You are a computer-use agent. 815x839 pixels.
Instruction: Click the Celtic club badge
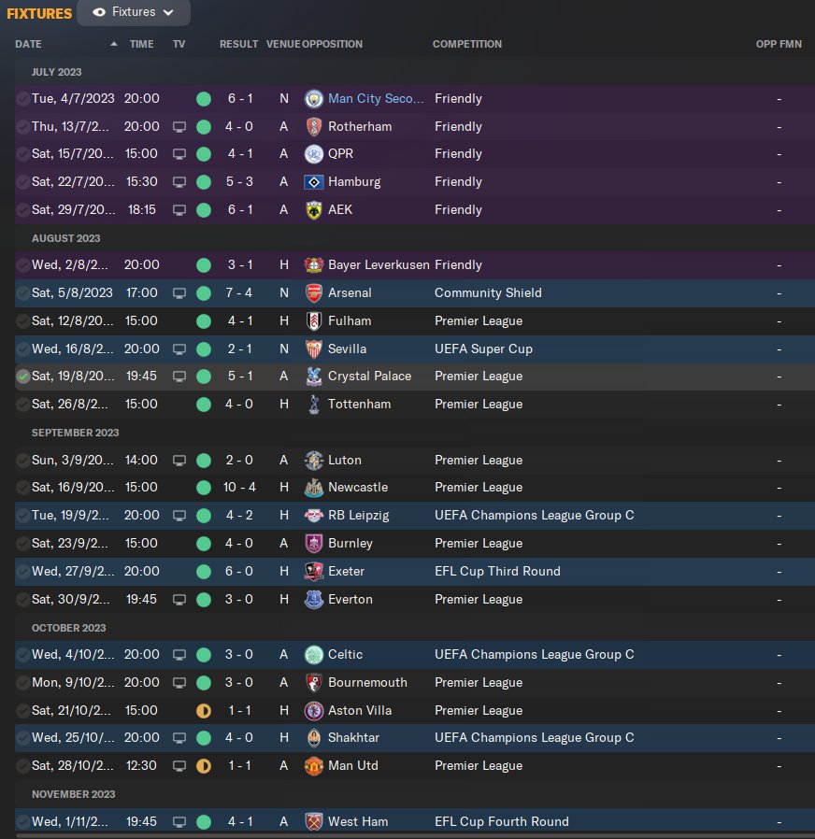314,655
